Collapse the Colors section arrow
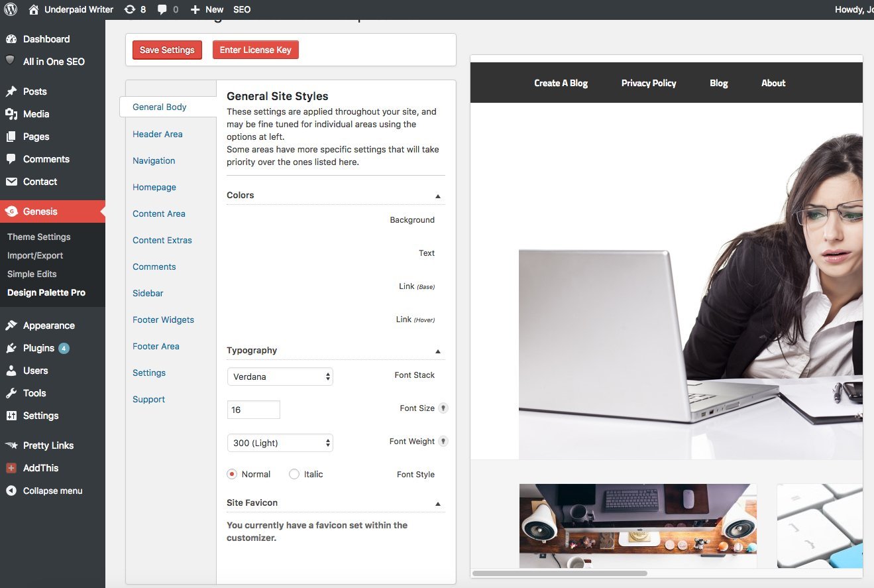The height and width of the screenshot is (588, 874). [438, 196]
